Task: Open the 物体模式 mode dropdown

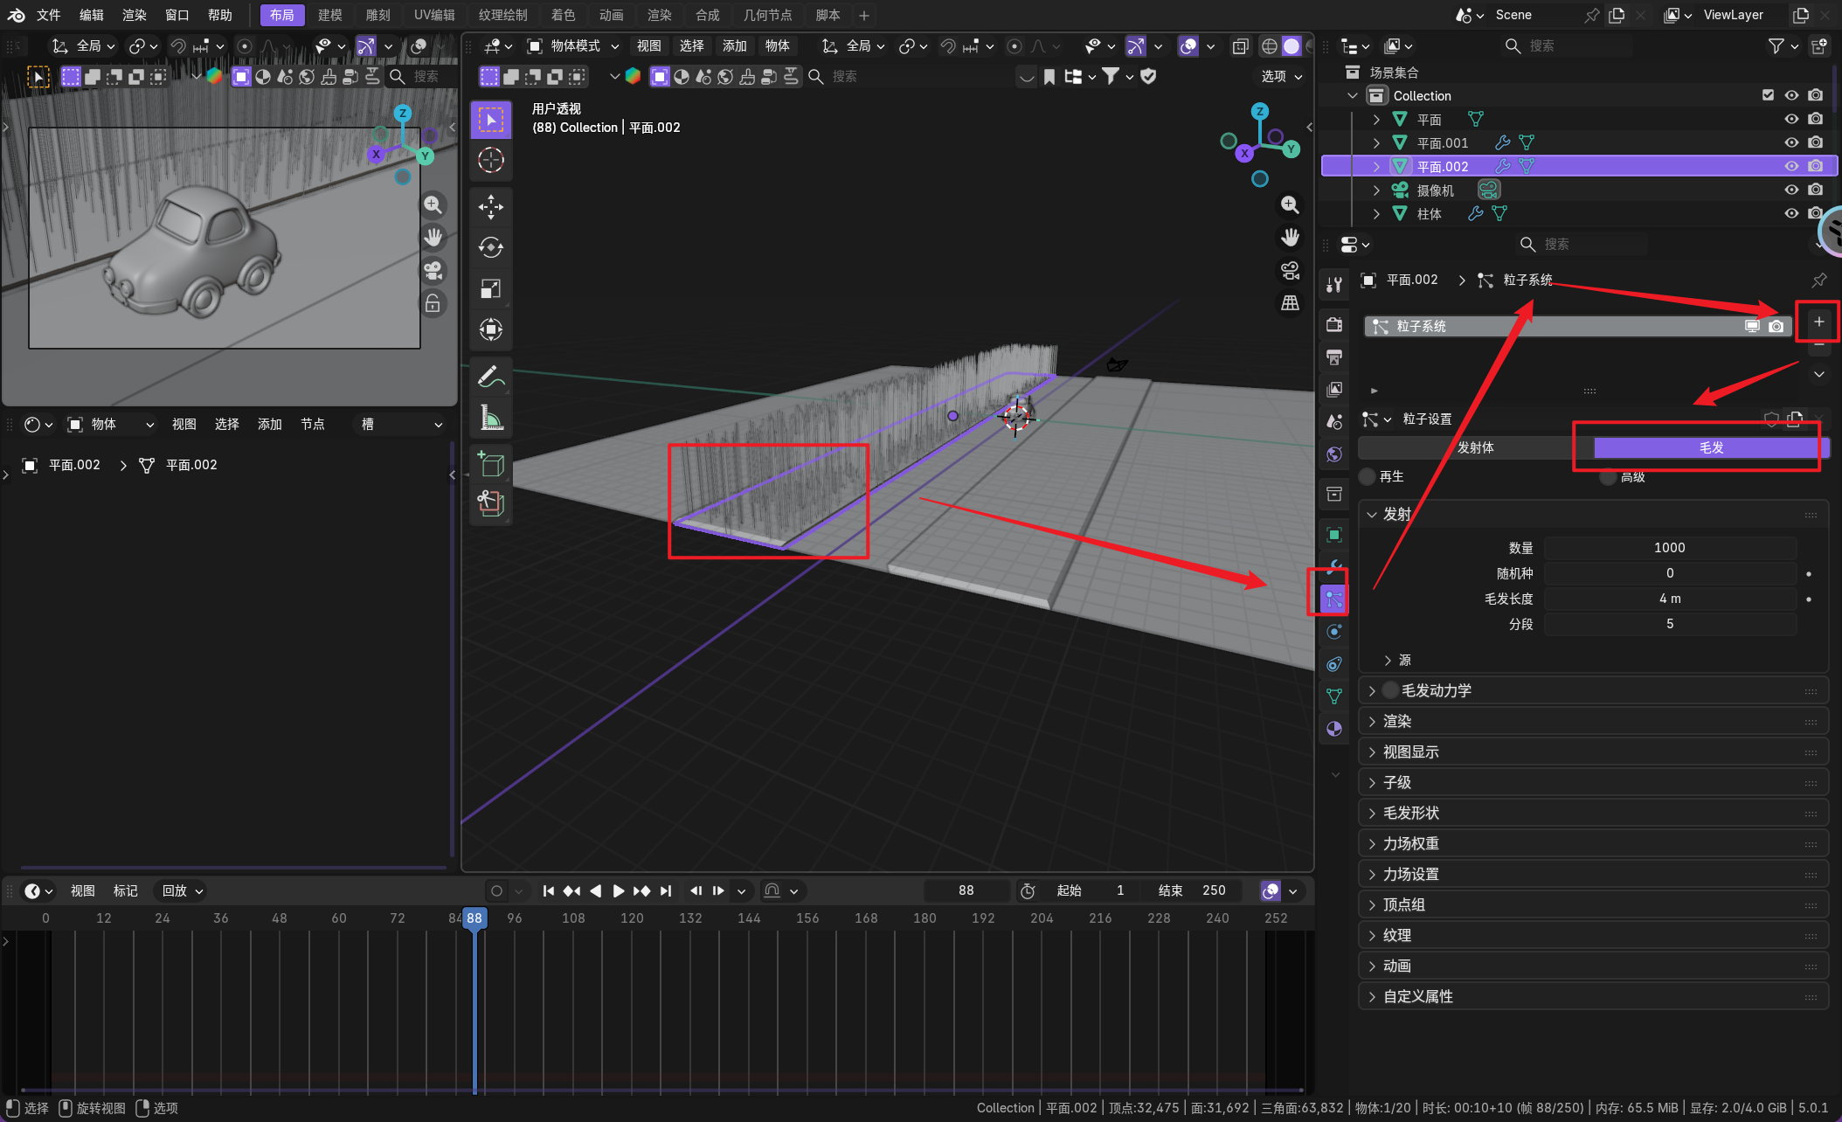Action: (x=574, y=45)
